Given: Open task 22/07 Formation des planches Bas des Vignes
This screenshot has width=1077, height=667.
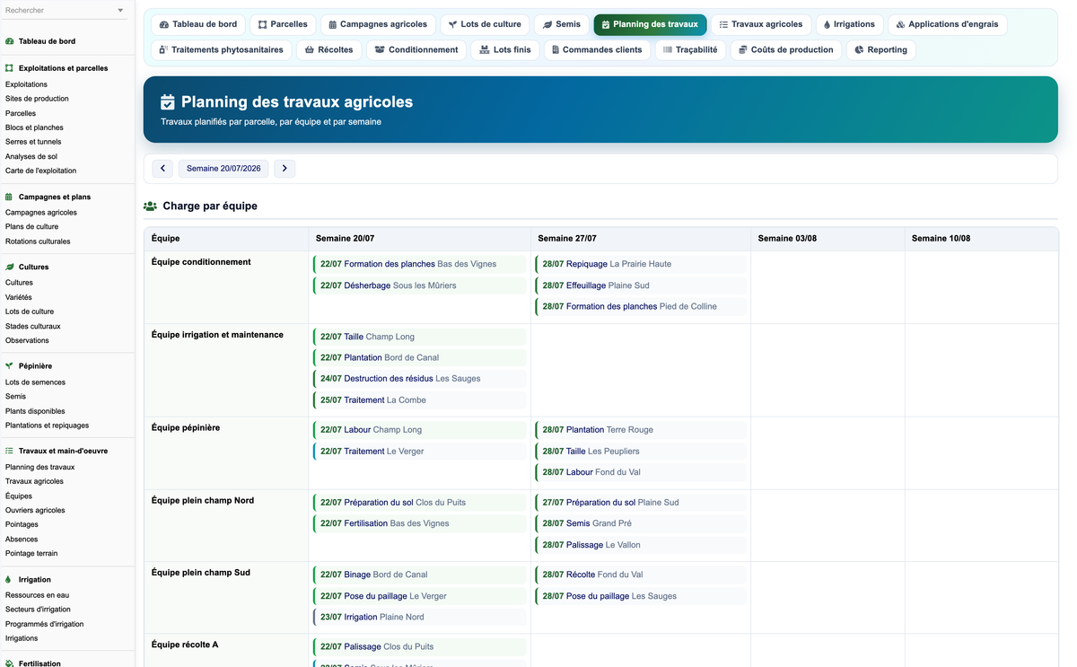Looking at the screenshot, I should [419, 264].
